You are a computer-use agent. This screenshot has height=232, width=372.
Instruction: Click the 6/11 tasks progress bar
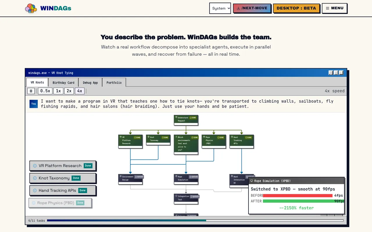tap(195, 220)
